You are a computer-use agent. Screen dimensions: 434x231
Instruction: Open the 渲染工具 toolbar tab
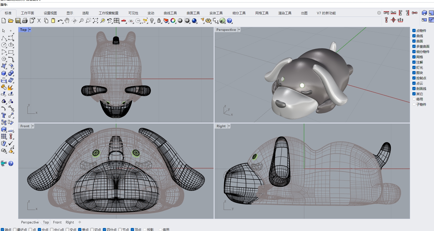pyautogui.click(x=285, y=13)
